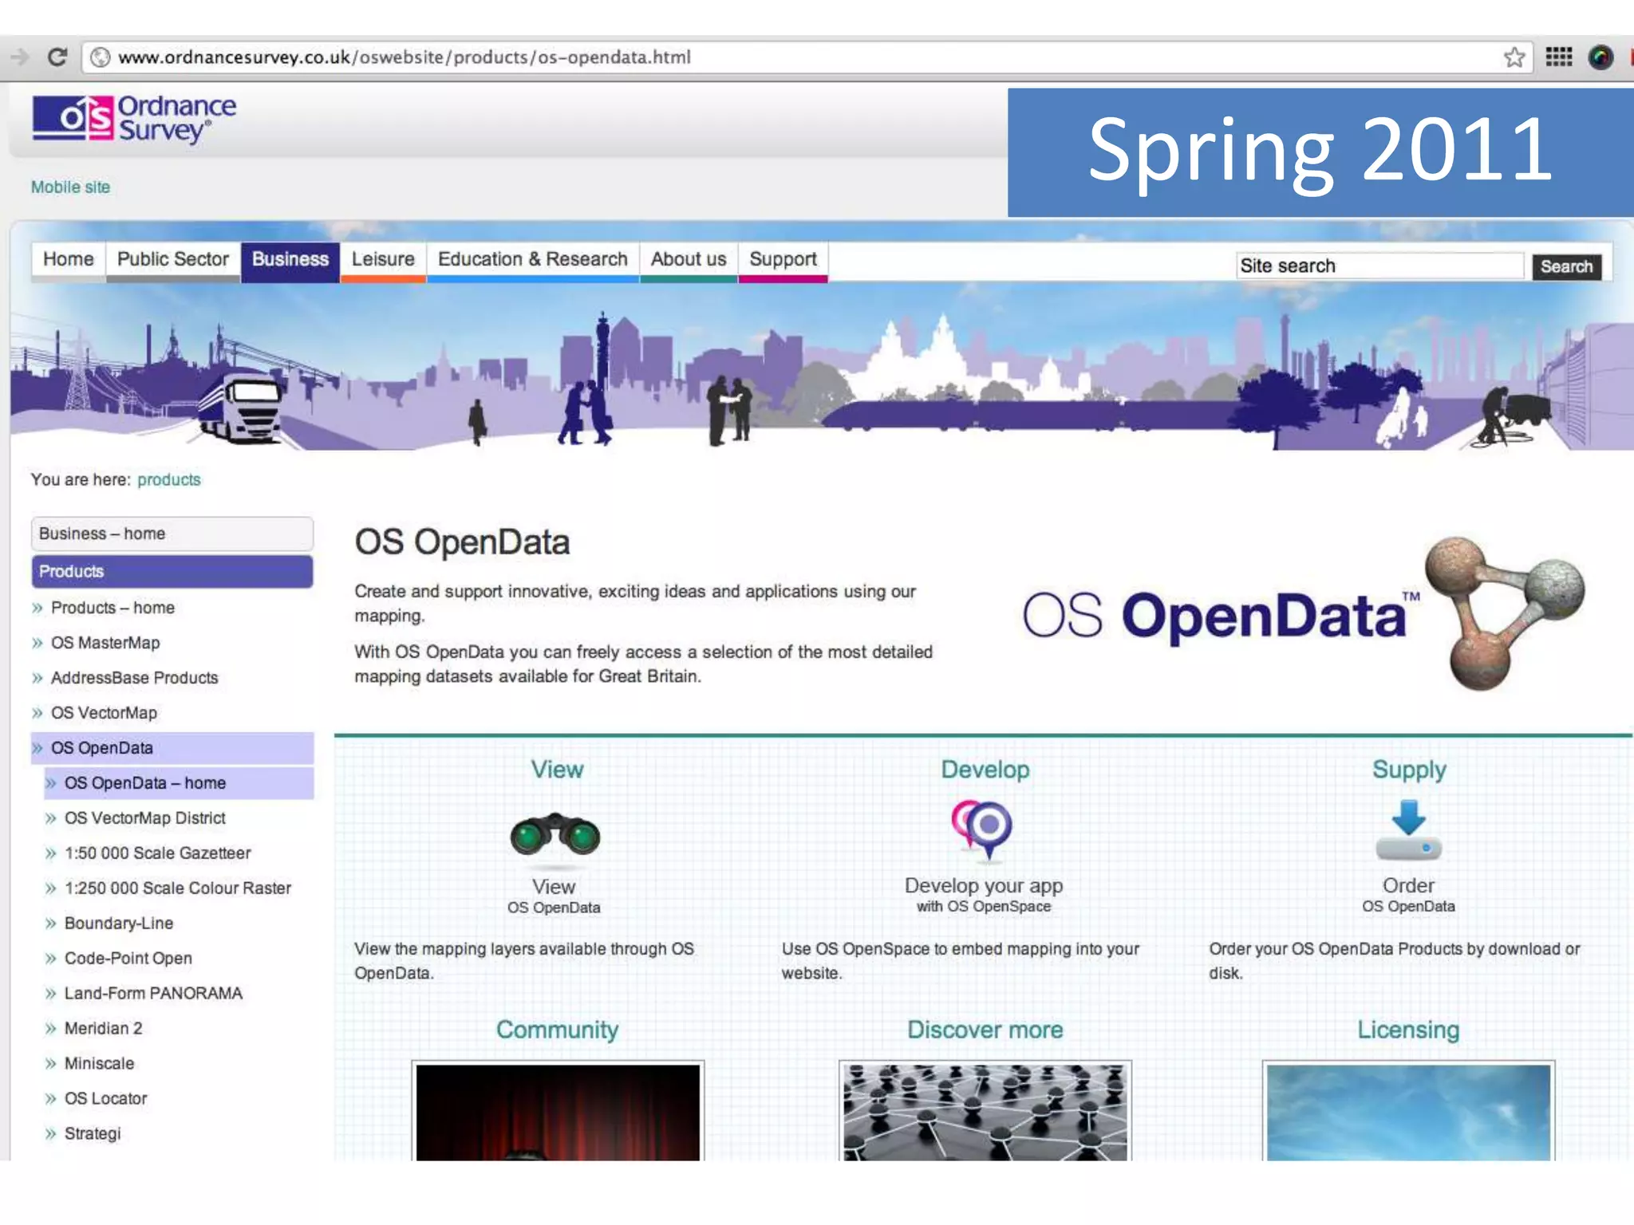Screen dimensions: 1634x1225
Task: Click the Ordnance Survey logo
Action: [x=134, y=120]
